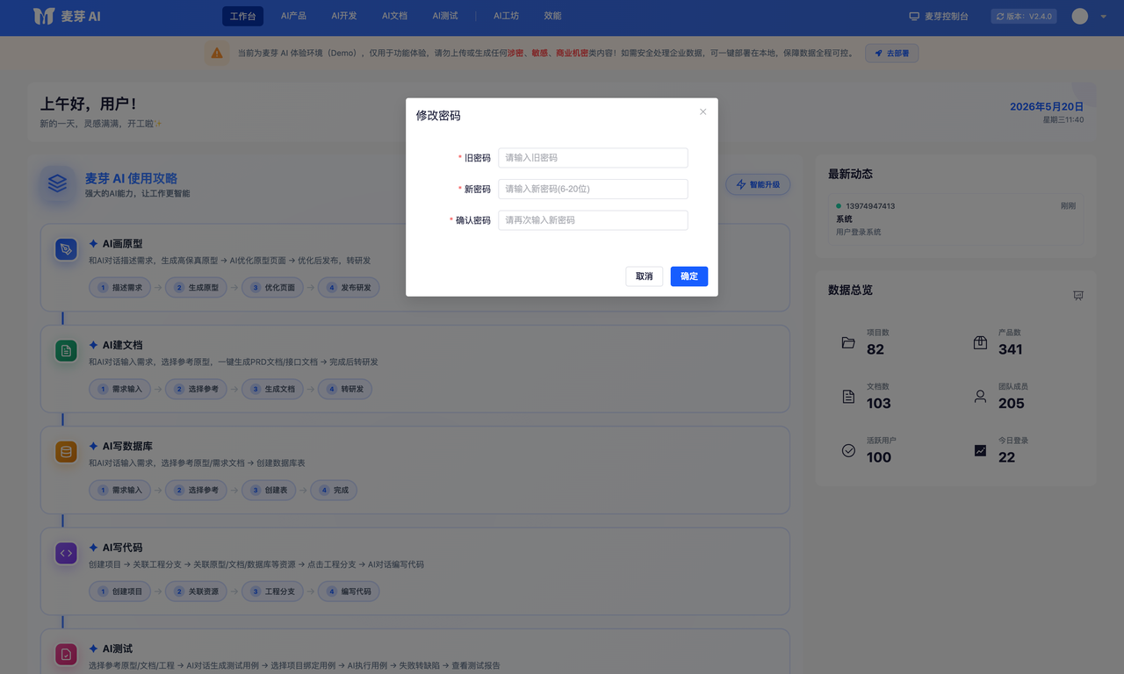
Task: Click the 最新动态 panel heading
Action: pos(850,174)
